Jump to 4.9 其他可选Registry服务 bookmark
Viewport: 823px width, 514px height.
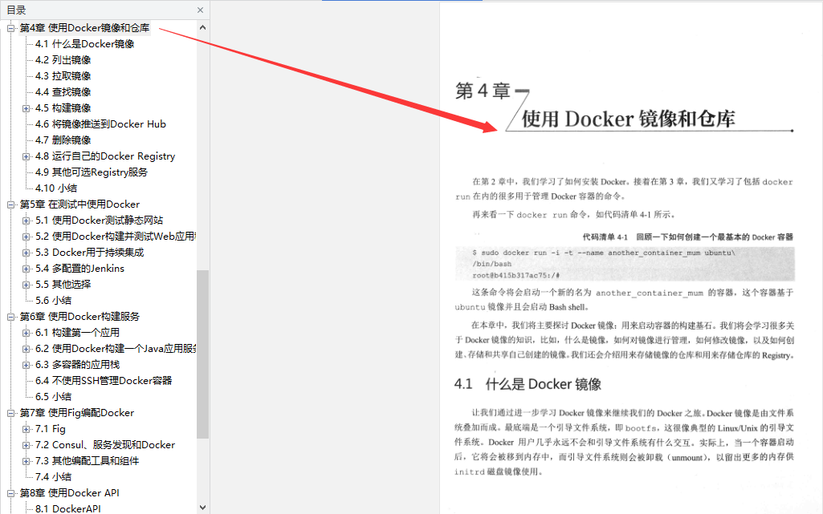[92, 172]
